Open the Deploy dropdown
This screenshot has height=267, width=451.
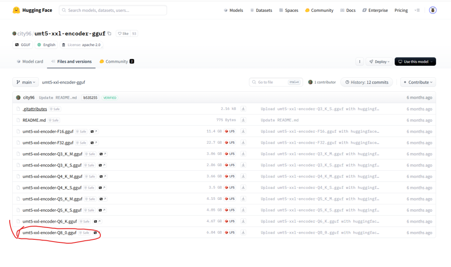coord(379,62)
